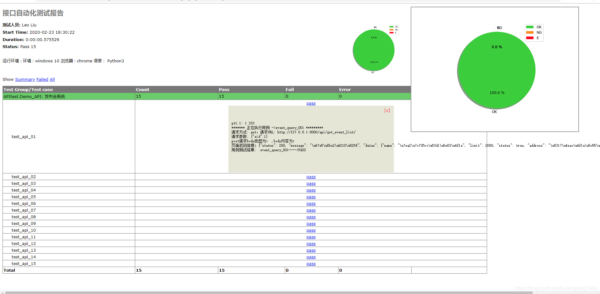Open pass link for test_api_08
Screen dimensions: 600x294
tap(311, 217)
